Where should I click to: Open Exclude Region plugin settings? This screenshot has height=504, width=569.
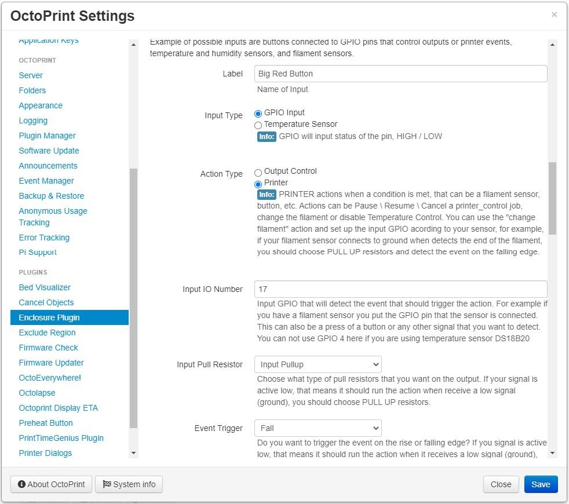(47, 333)
